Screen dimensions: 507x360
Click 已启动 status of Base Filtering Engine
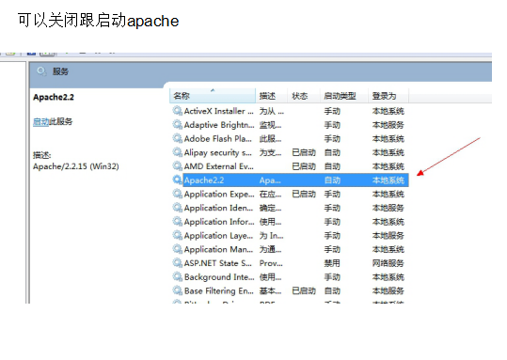point(304,290)
